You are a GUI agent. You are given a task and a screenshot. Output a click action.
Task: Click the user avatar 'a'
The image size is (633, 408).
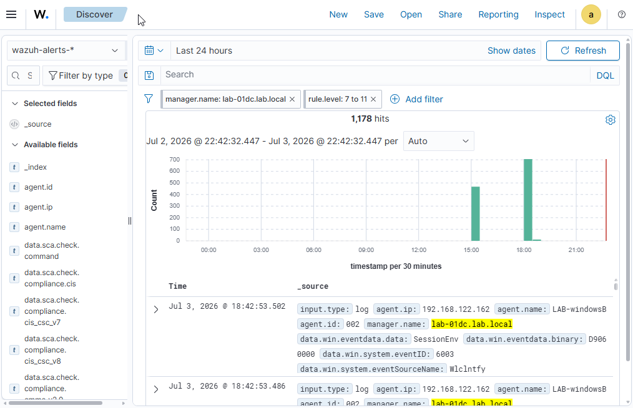coord(591,14)
